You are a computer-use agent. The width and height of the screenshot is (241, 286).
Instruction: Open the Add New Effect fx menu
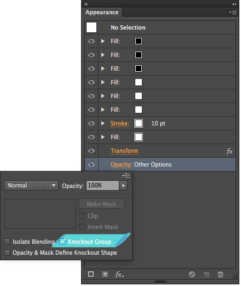point(120,274)
